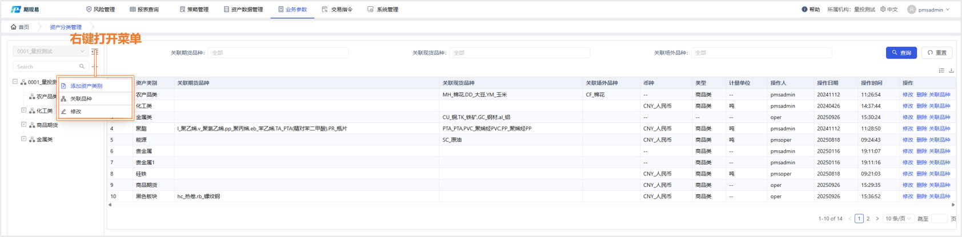Open the column settings list icon
962x237 pixels.
coord(941,71)
